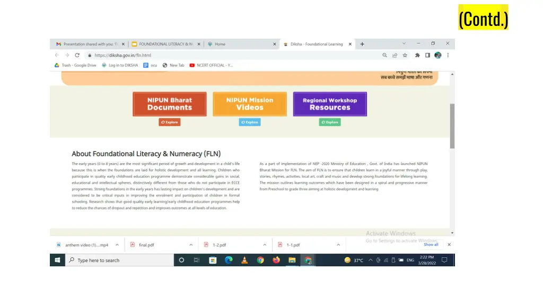Expand the tab search dropdown arrow
This screenshot has height=305, width=543.
tap(404, 43)
